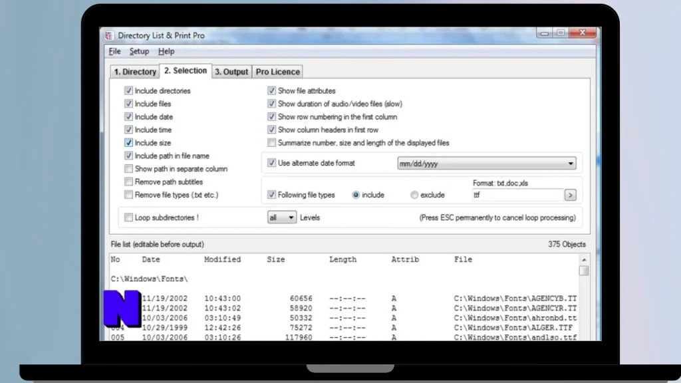Image resolution: width=681 pixels, height=383 pixels.
Task: Click the file list scrollbar thumb
Action: [584, 271]
